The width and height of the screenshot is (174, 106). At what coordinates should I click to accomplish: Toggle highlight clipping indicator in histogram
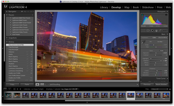[166, 15]
